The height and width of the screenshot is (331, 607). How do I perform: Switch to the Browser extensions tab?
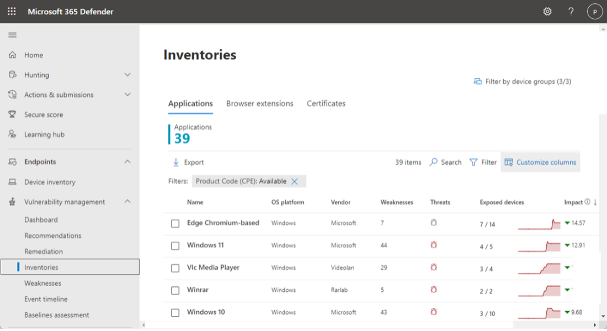click(x=259, y=104)
